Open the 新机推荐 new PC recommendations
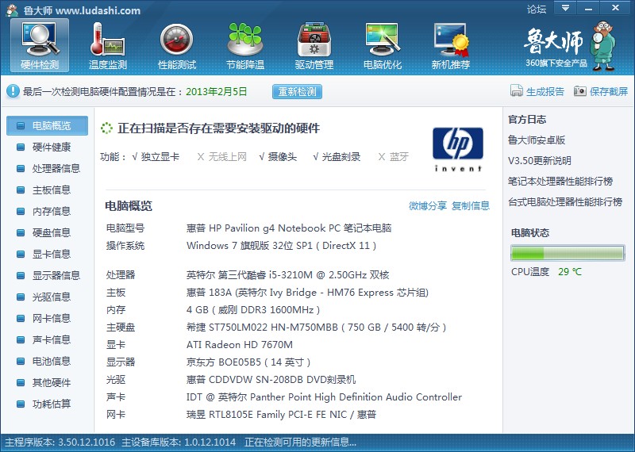This screenshot has width=635, height=452. coord(451,45)
